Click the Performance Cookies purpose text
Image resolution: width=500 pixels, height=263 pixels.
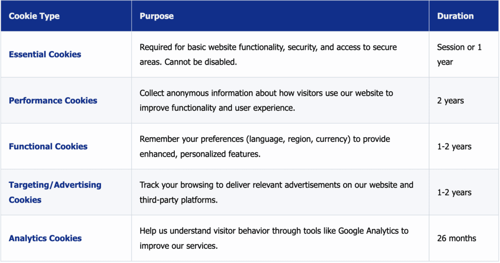pyautogui.click(x=266, y=101)
